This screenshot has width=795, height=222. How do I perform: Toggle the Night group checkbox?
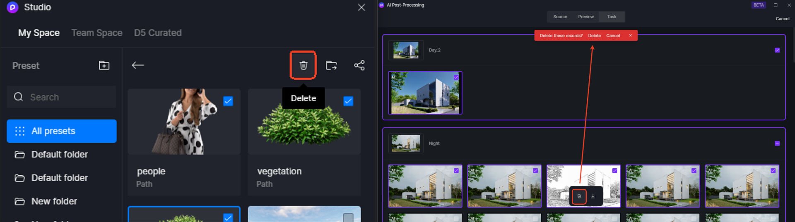(x=777, y=143)
